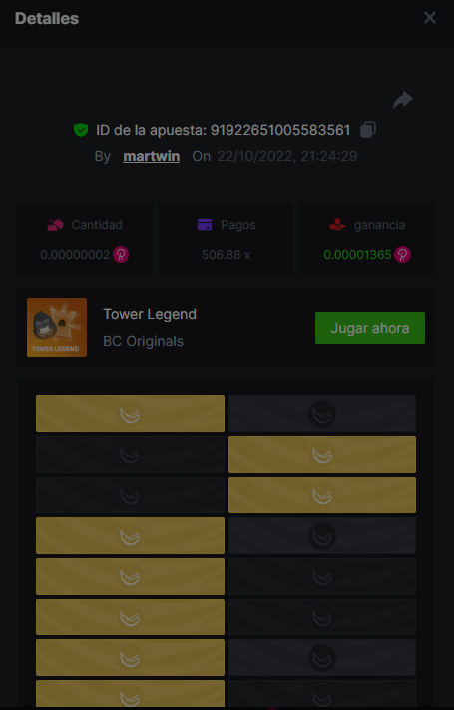Click the green verified shield icon
This screenshot has height=710, width=454.
(81, 130)
